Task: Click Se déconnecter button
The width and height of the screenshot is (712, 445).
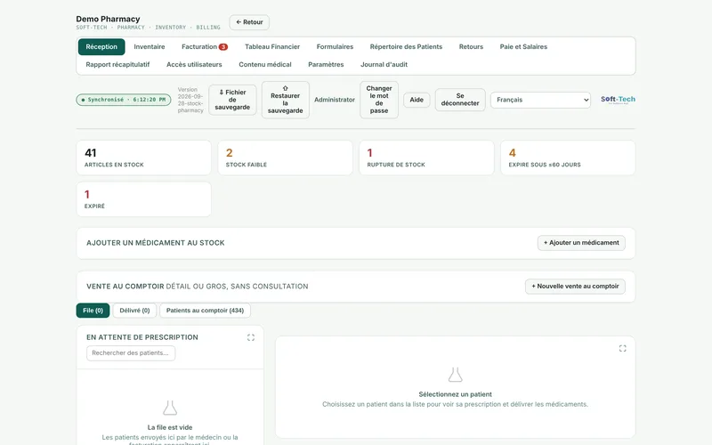Action: point(460,100)
